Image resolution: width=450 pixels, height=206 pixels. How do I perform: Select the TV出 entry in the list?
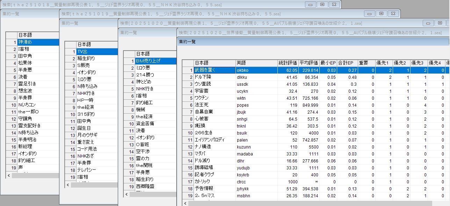pyautogui.click(x=96, y=52)
